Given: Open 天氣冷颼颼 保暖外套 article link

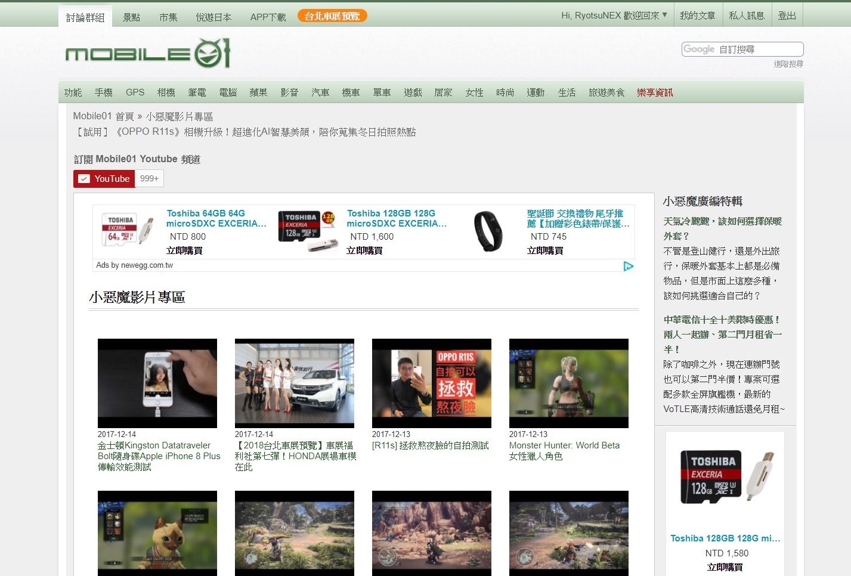Looking at the screenshot, I should tap(723, 228).
